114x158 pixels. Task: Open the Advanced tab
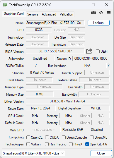(x=49, y=14)
